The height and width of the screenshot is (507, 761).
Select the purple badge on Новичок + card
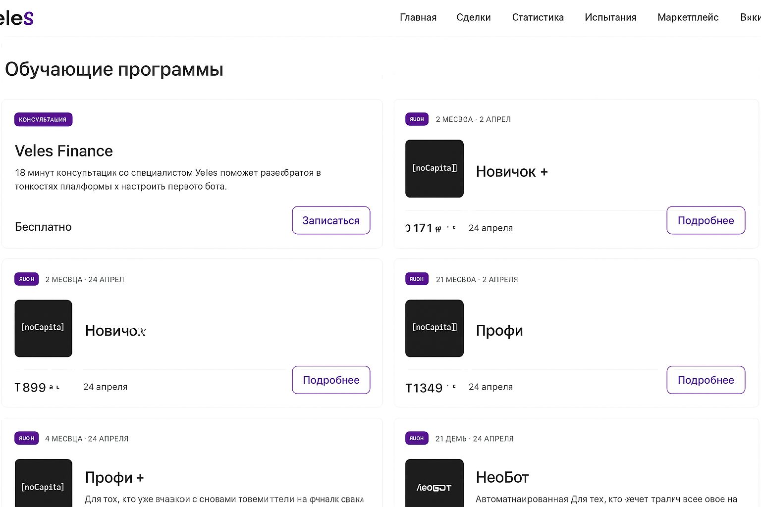(417, 119)
